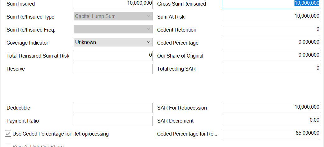
Task: Select the Gross Sum Reinsured field
Action: pos(271,4)
